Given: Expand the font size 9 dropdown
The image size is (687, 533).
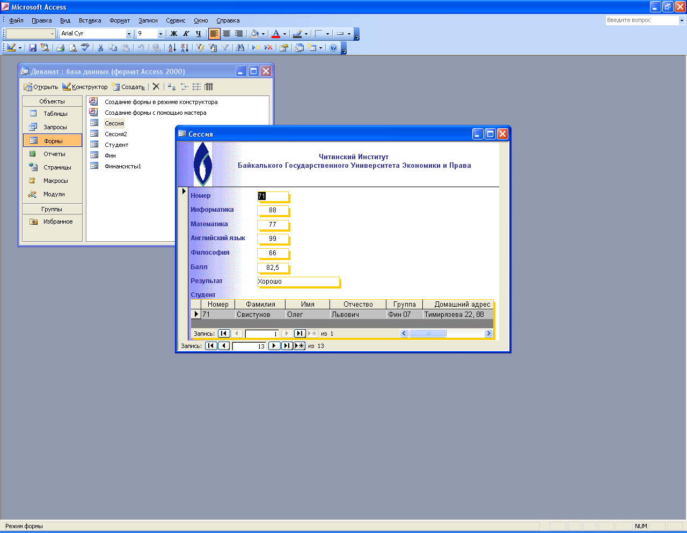Looking at the screenshot, I should pos(160,34).
